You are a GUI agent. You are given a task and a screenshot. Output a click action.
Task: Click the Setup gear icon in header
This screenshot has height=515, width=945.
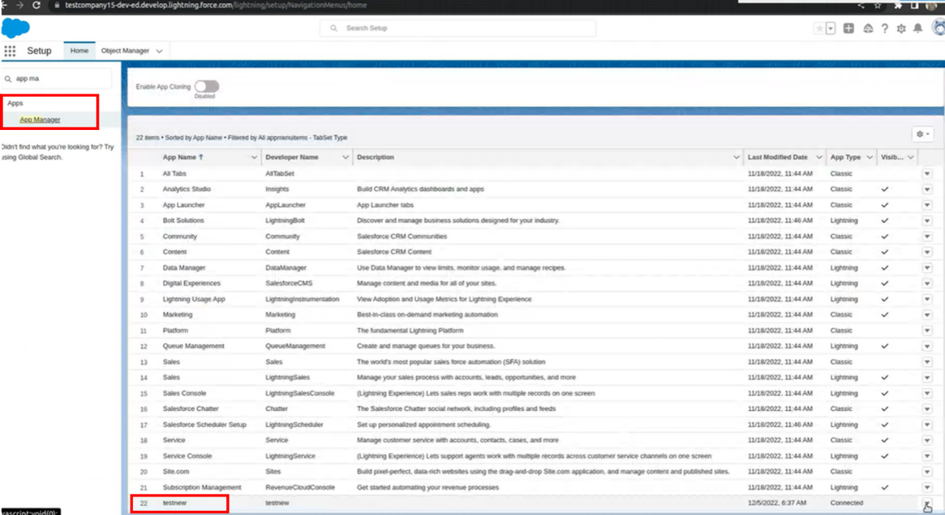[901, 29]
